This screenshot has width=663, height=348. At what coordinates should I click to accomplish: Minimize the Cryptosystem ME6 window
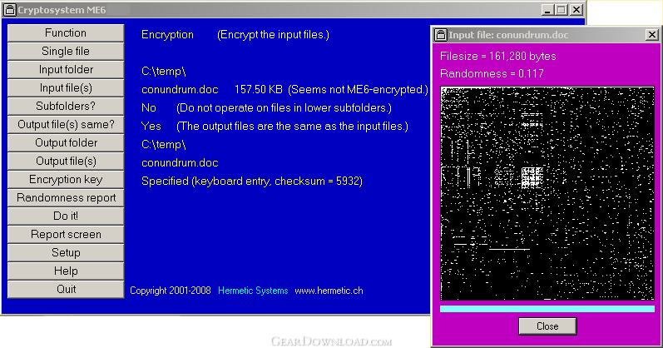[x=547, y=10]
